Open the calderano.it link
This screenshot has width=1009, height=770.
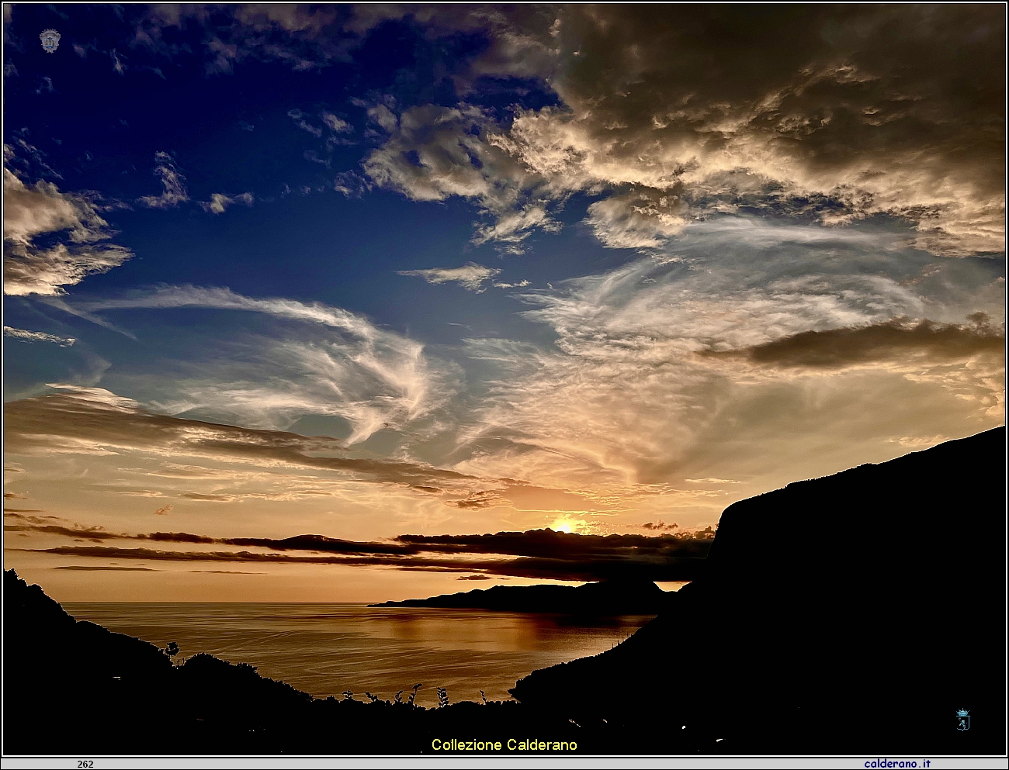898,764
